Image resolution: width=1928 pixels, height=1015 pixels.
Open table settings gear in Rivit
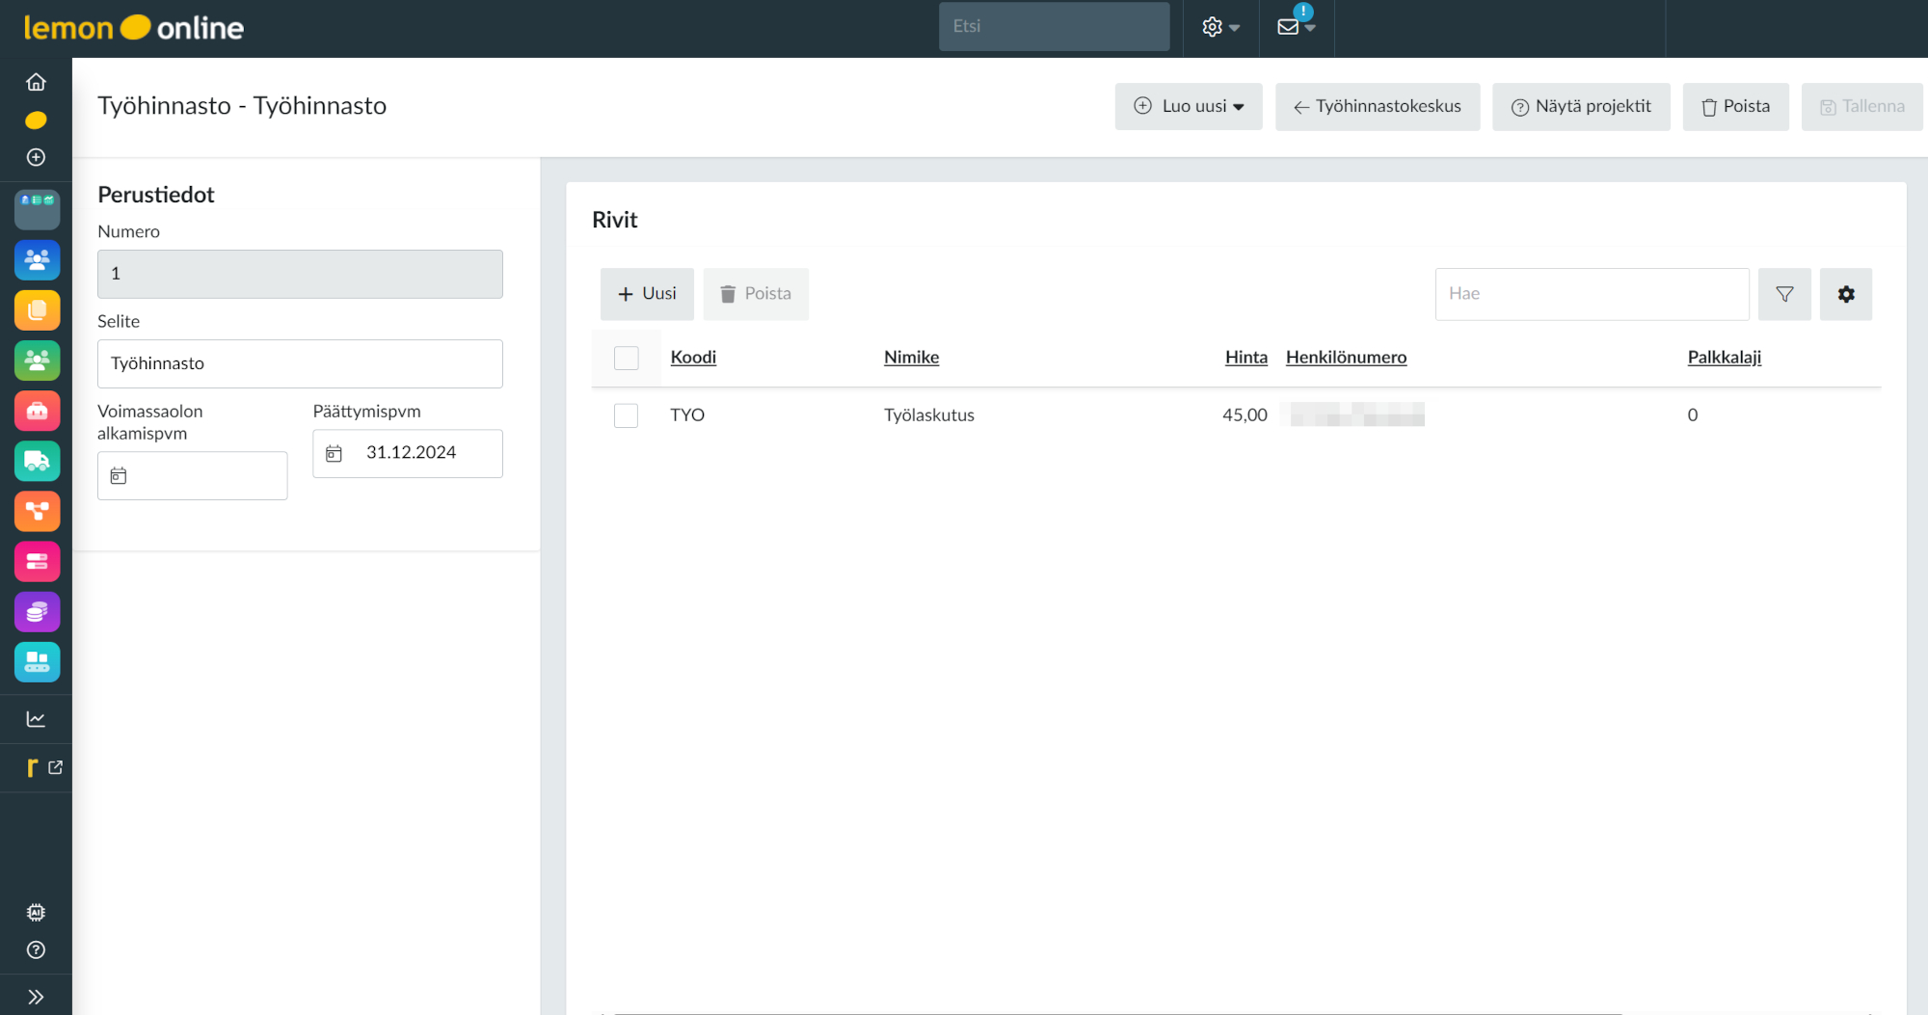1845,294
